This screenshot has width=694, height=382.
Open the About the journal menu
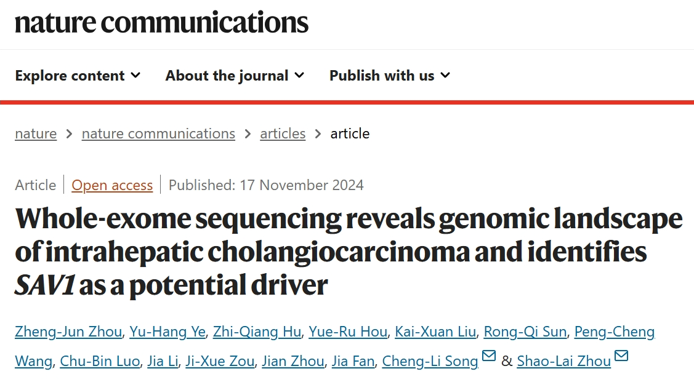[235, 76]
